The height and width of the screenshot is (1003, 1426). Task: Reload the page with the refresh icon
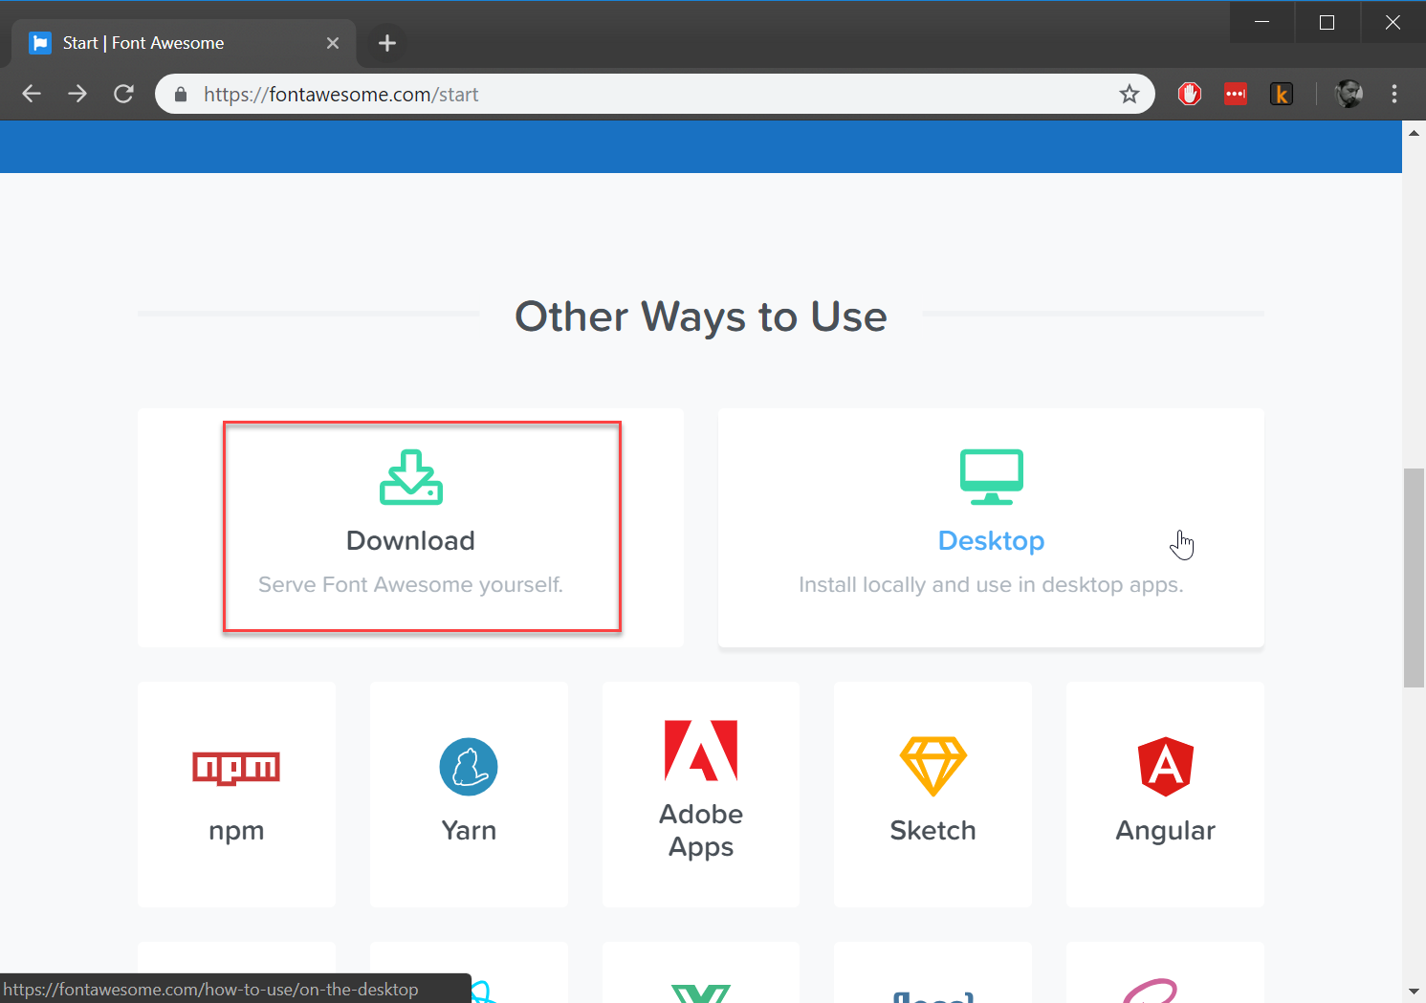(x=123, y=94)
